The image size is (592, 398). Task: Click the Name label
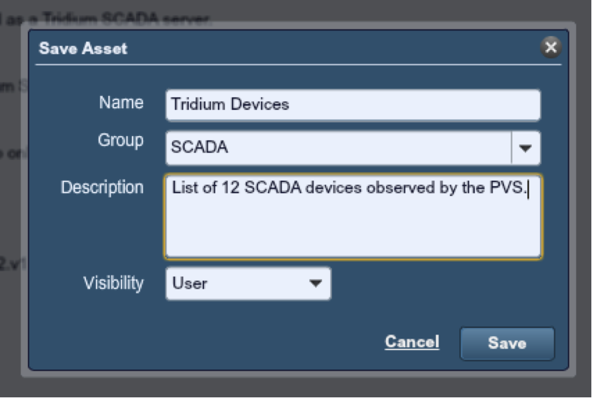pyautogui.click(x=121, y=103)
